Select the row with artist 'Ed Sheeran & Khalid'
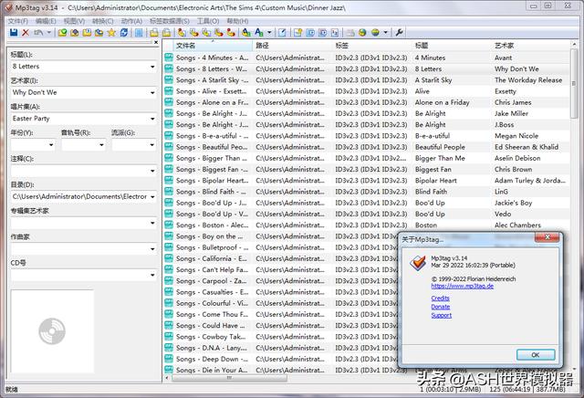 tap(367, 147)
